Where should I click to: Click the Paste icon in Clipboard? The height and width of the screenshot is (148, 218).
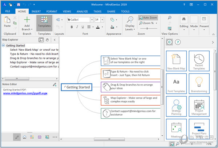pos(7,20)
